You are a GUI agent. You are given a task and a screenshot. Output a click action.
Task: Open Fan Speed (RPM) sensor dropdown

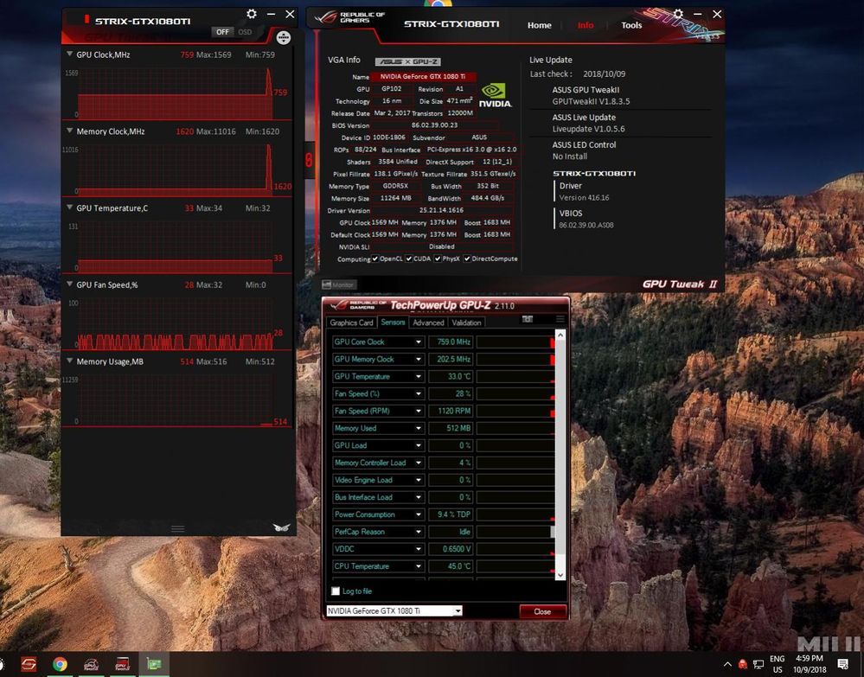419,411
